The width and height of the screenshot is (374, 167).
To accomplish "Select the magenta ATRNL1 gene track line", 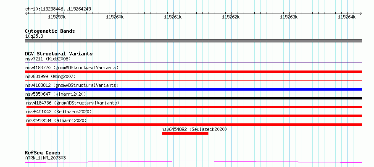I will point(193,162).
